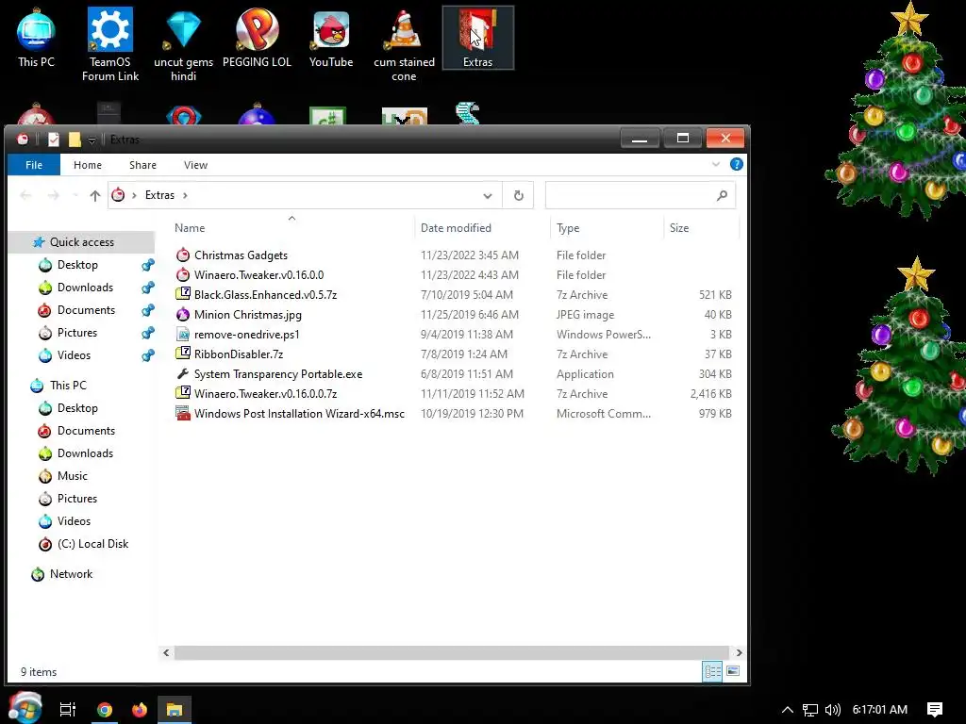
Task: Sort files by Date modified column
Action: (456, 228)
